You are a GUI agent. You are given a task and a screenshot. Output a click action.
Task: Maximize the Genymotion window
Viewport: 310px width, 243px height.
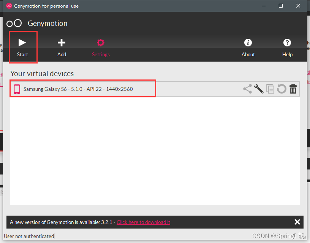pos(280,6)
